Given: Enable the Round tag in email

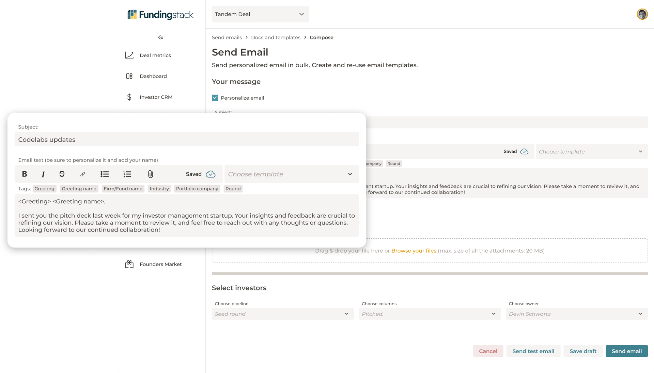Looking at the screenshot, I should click(233, 188).
